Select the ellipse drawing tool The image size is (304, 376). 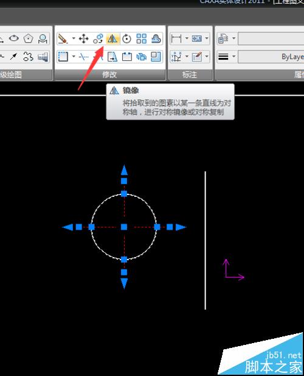pos(14,38)
